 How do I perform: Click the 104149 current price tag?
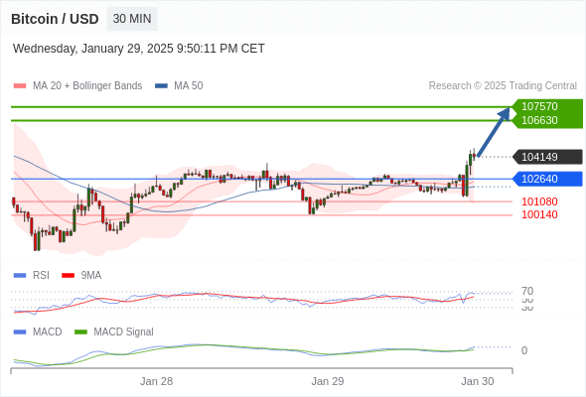click(x=547, y=157)
